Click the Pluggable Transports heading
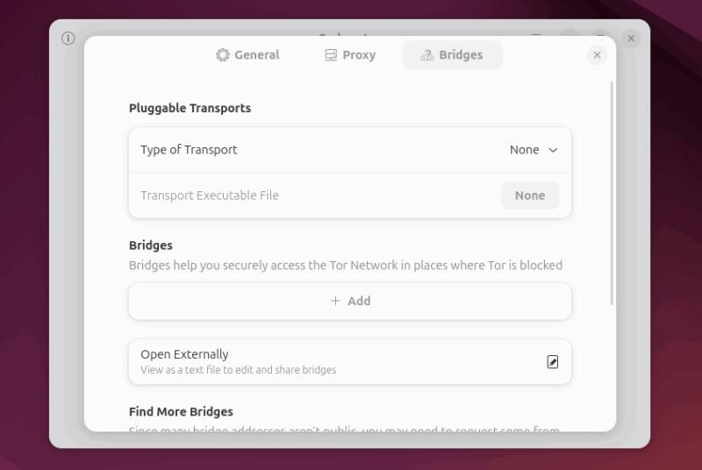The height and width of the screenshot is (470, 702). (190, 108)
